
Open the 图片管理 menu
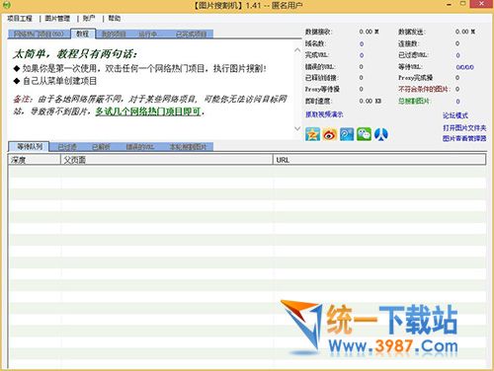(57, 18)
